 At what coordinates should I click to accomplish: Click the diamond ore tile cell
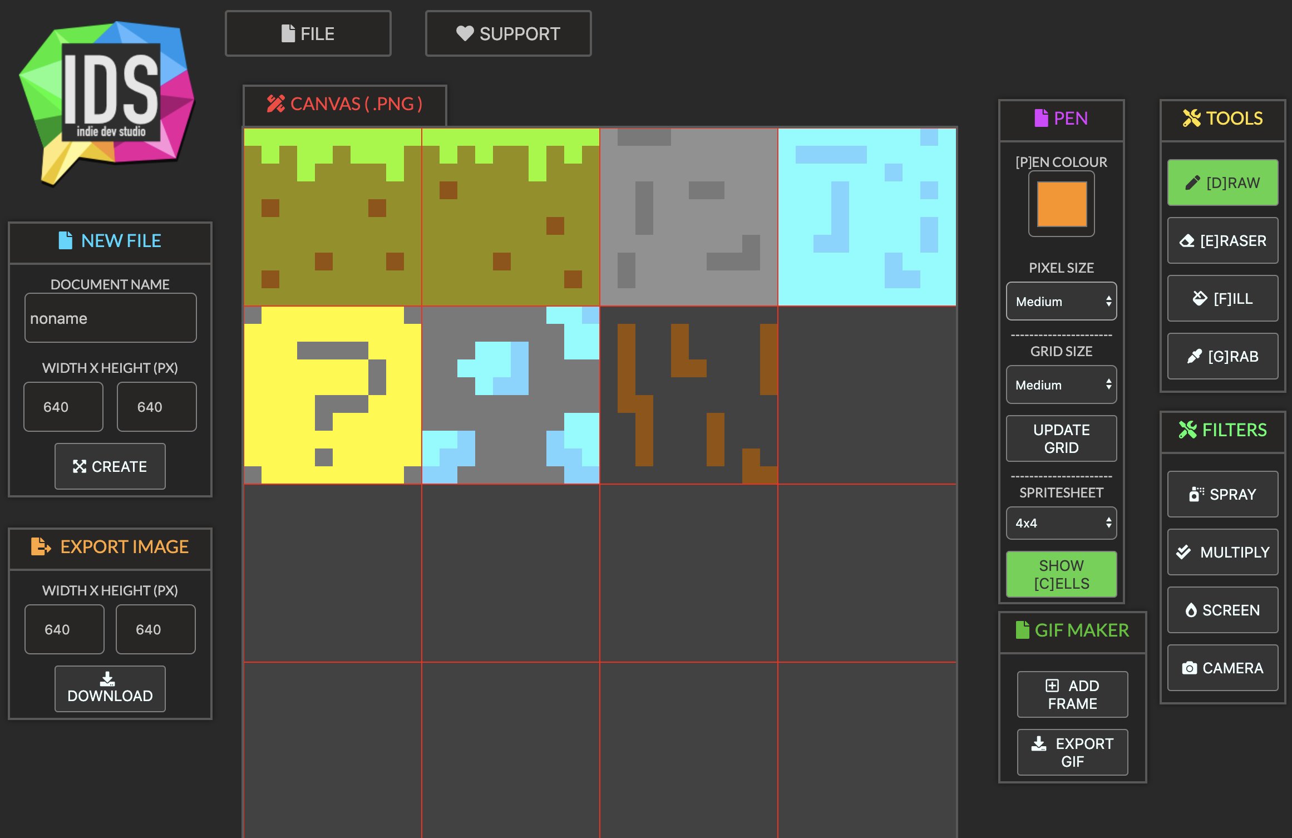click(511, 395)
